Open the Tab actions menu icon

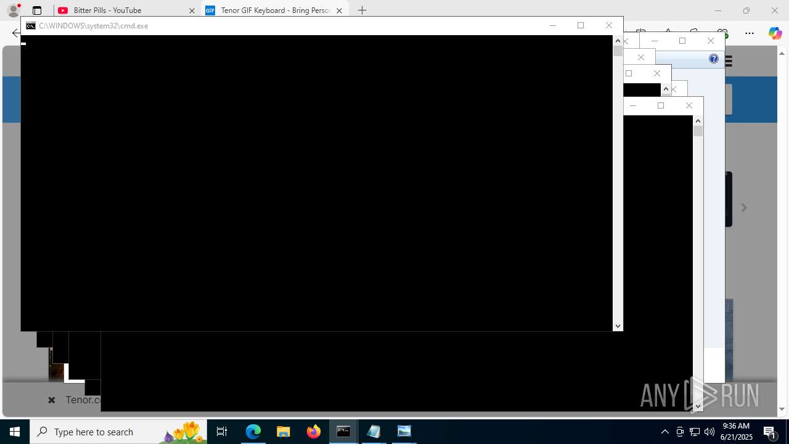[x=37, y=10]
